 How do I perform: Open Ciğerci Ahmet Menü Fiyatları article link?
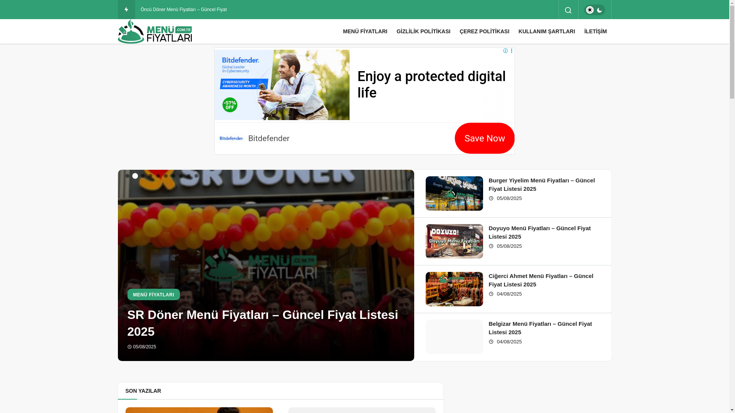pyautogui.click(x=541, y=280)
